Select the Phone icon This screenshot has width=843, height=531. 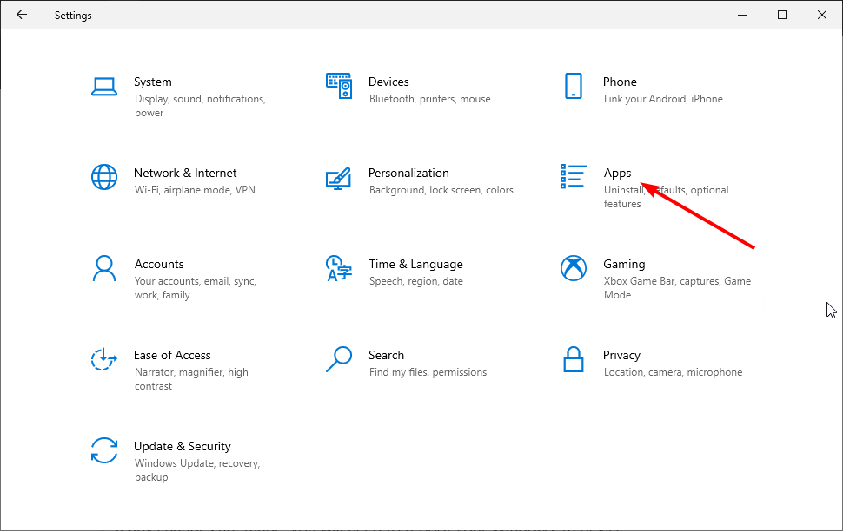[573, 86]
